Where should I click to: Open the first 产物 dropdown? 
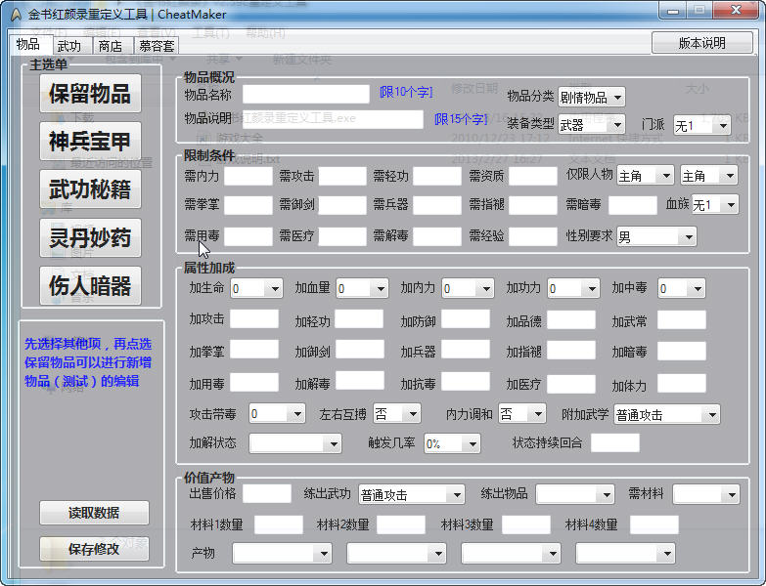pos(283,554)
